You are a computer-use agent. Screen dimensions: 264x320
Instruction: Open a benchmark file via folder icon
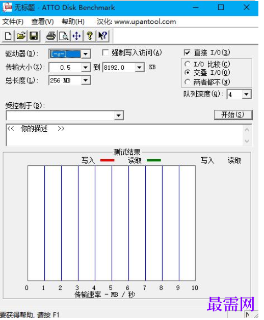pyautogui.click(x=21, y=36)
